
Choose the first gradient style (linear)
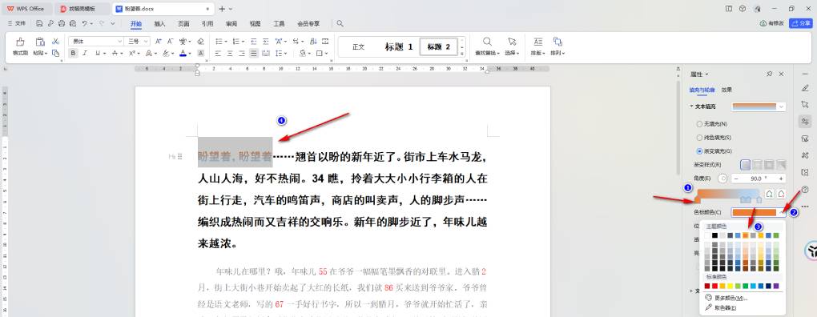click(x=746, y=164)
